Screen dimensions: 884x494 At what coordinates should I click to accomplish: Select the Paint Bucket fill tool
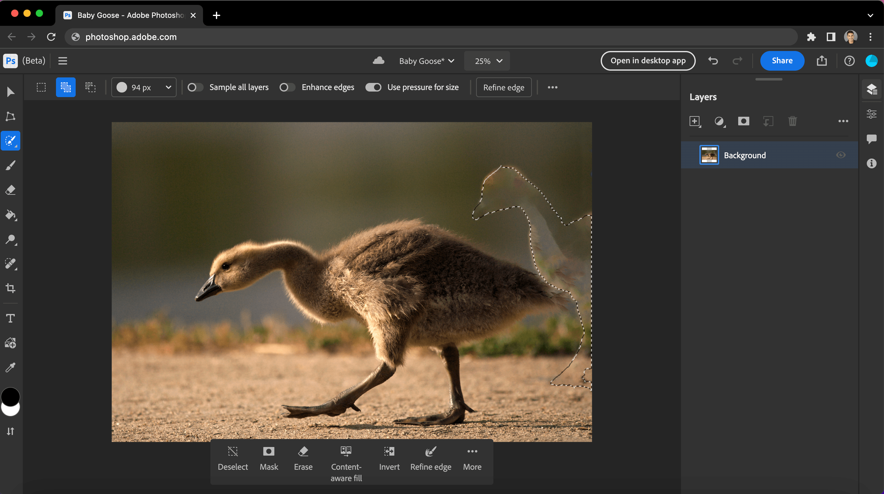click(x=11, y=215)
